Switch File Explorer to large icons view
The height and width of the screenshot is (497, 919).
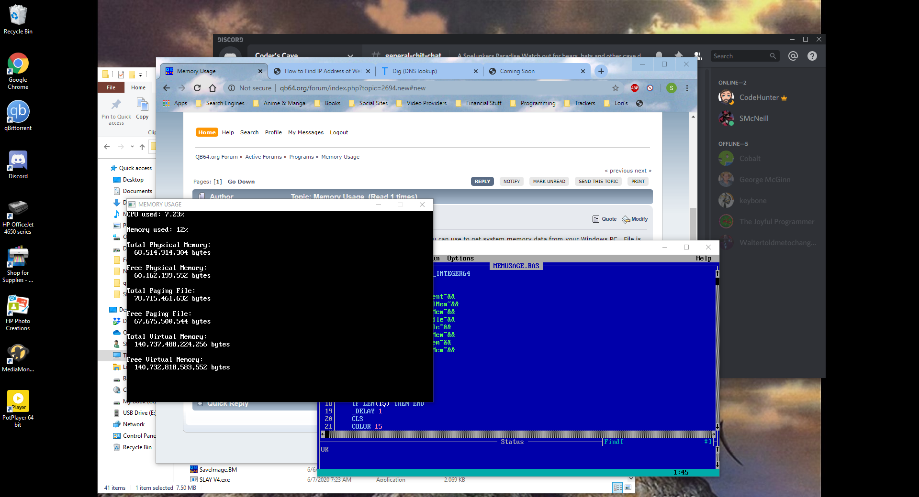pyautogui.click(x=628, y=487)
